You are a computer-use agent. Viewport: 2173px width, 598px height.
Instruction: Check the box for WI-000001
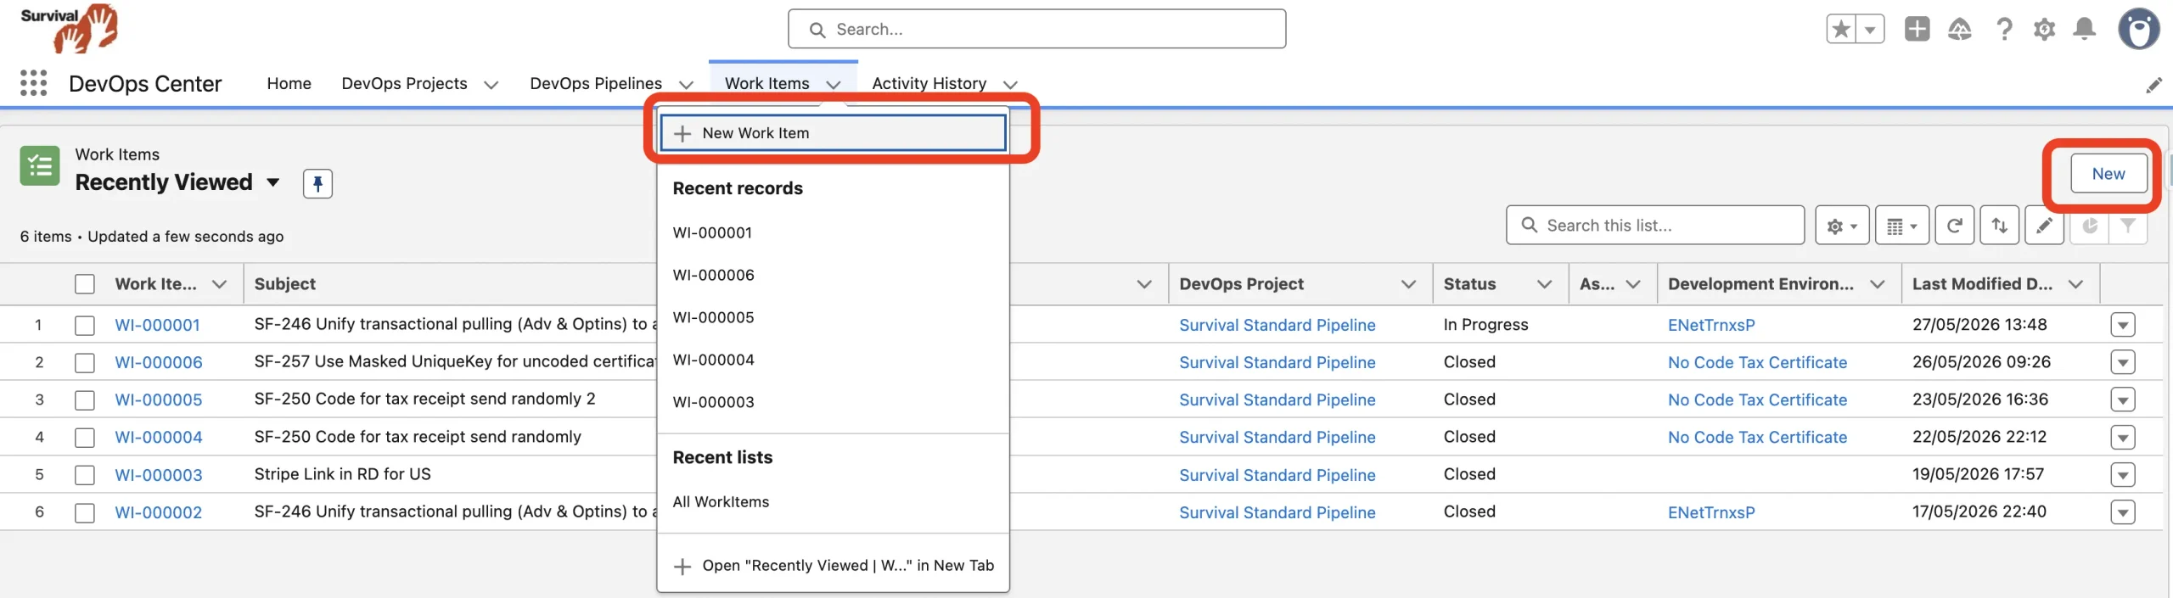pyautogui.click(x=85, y=326)
